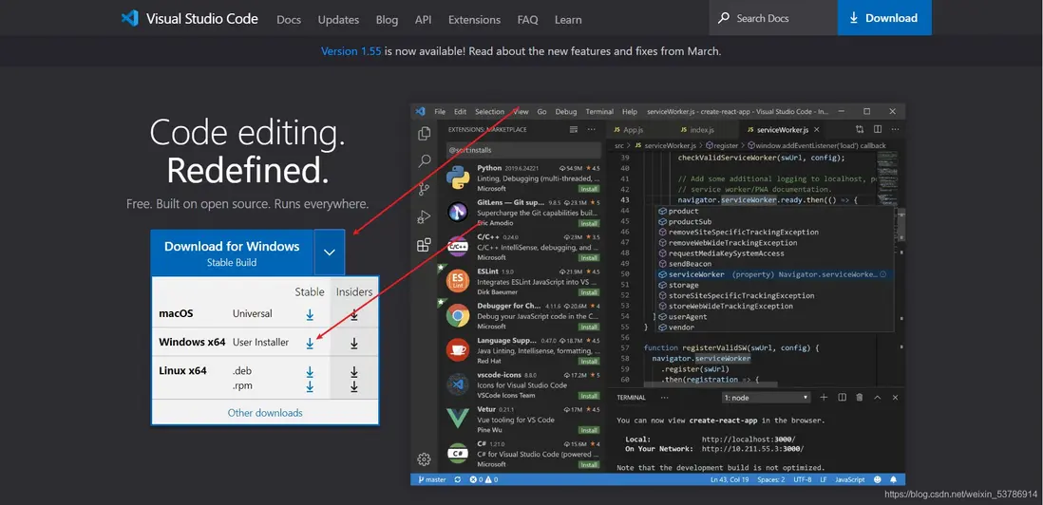Kill terminal with the trash icon

click(x=860, y=398)
